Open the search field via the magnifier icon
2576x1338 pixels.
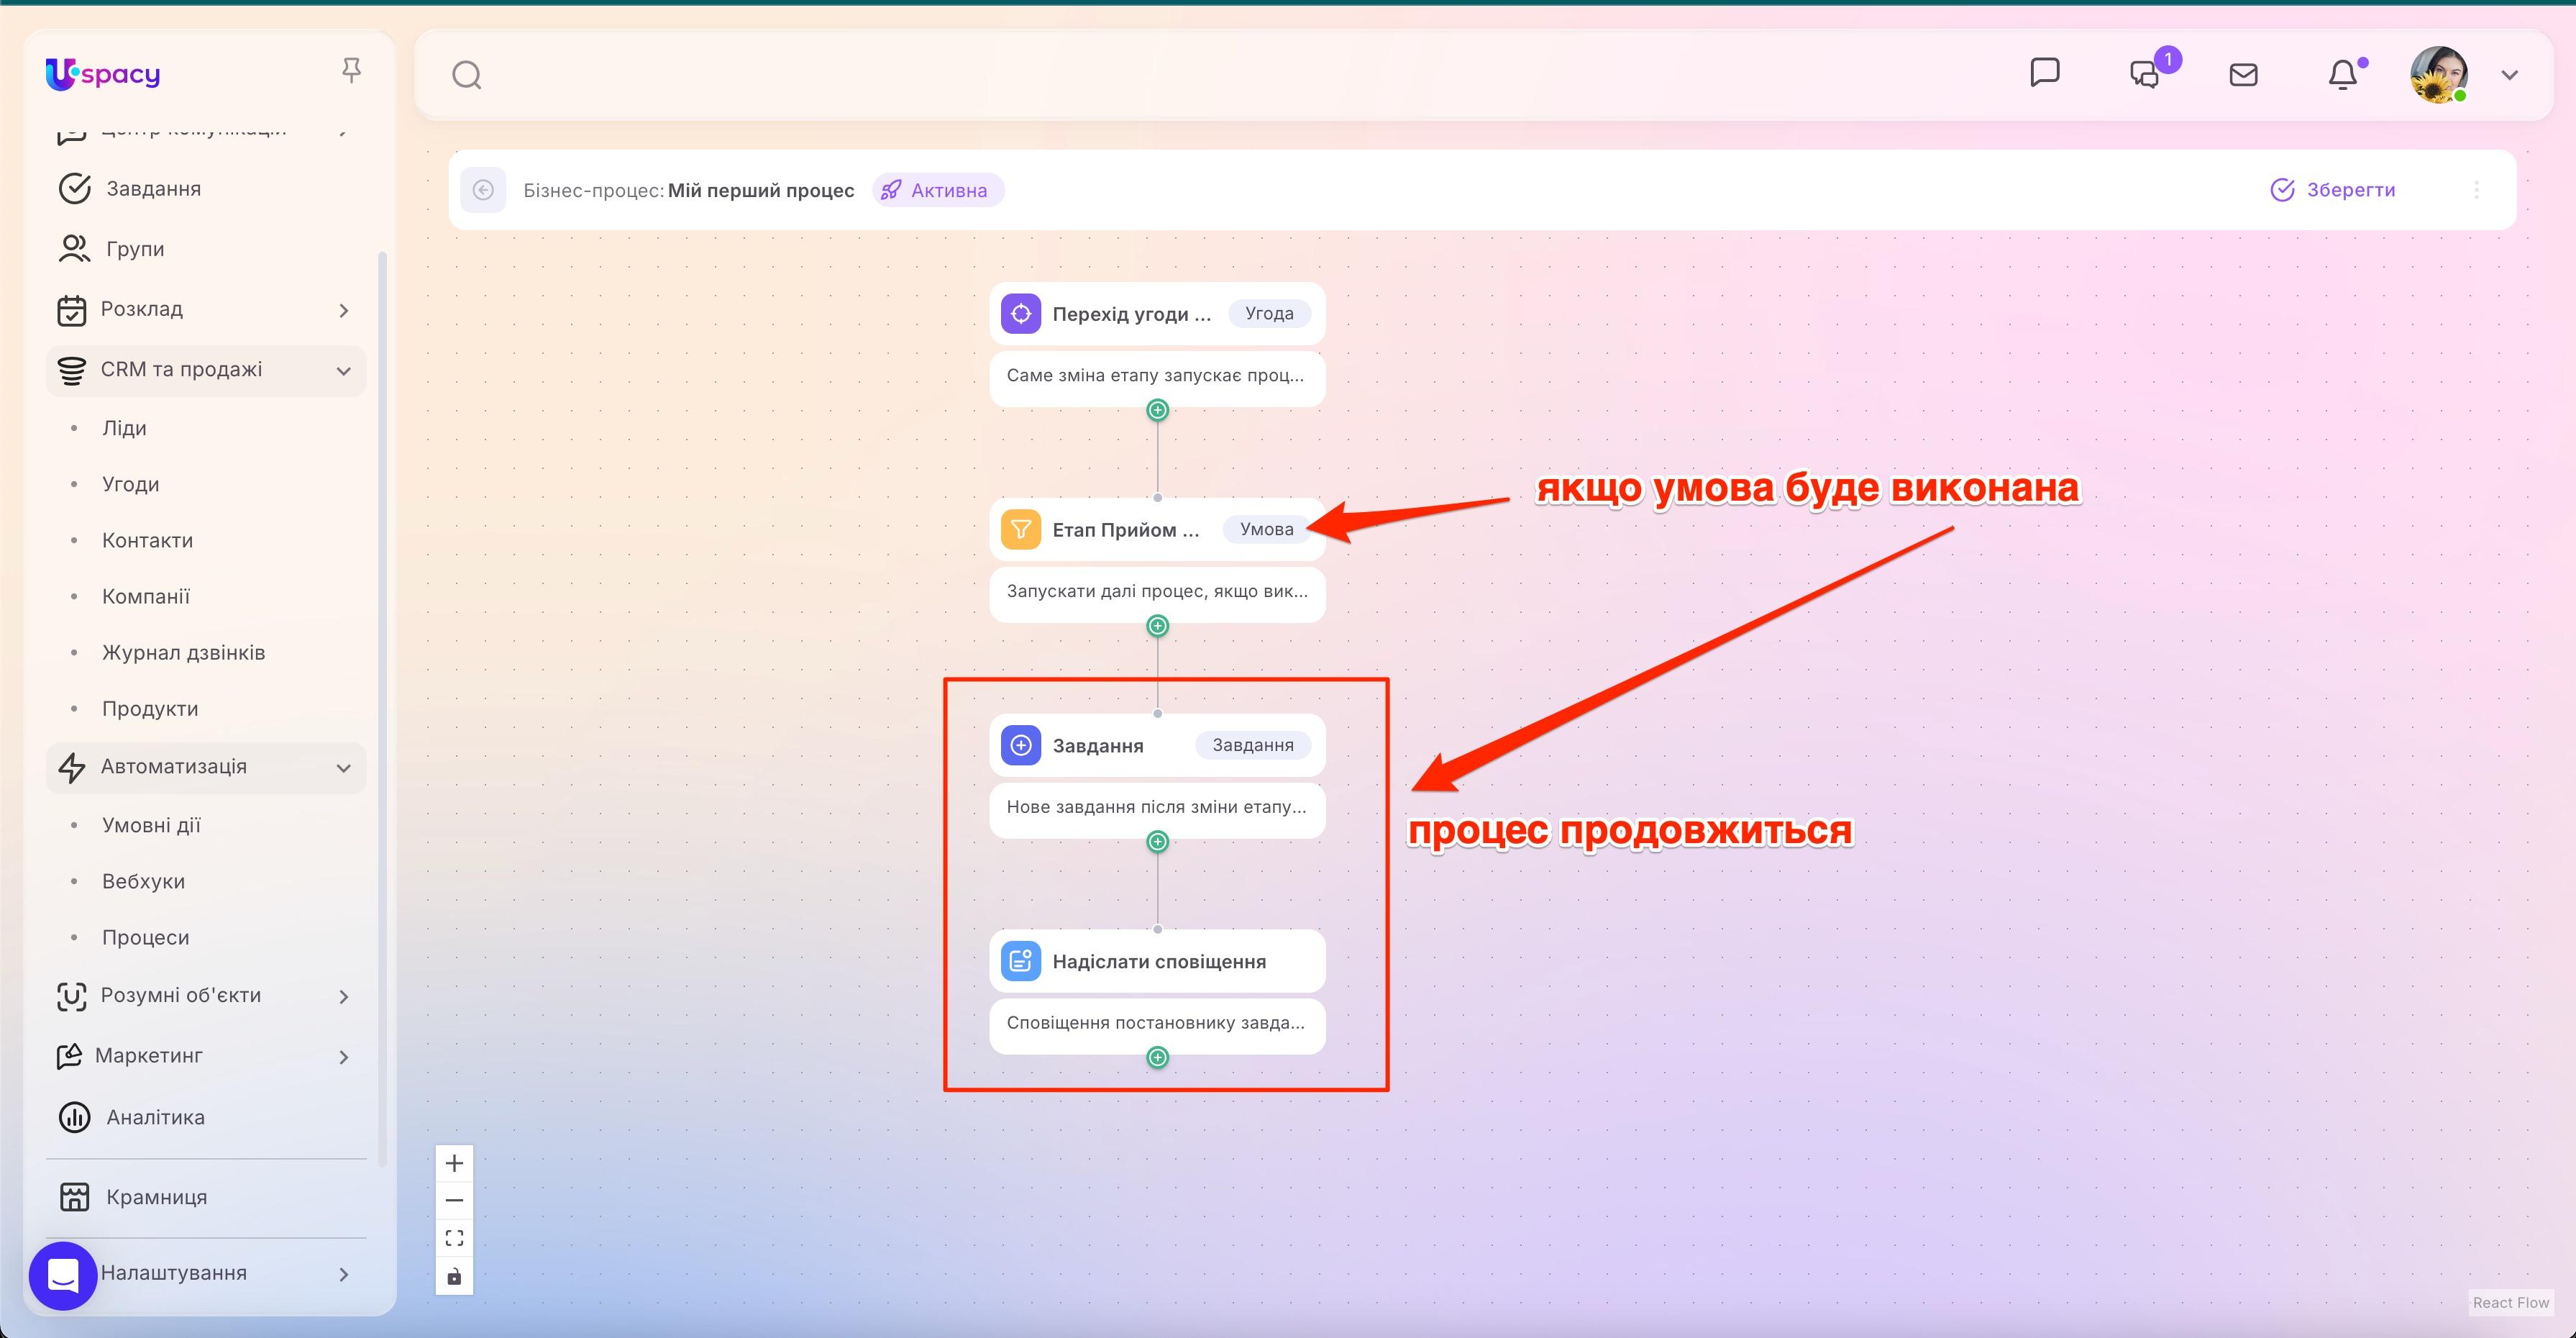[466, 74]
